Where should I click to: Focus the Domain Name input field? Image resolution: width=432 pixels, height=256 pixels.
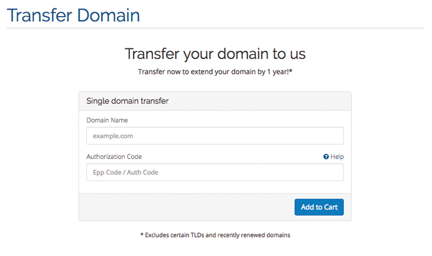click(215, 136)
